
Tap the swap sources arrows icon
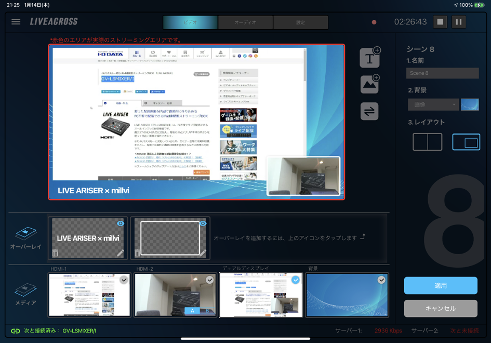pyautogui.click(x=369, y=111)
